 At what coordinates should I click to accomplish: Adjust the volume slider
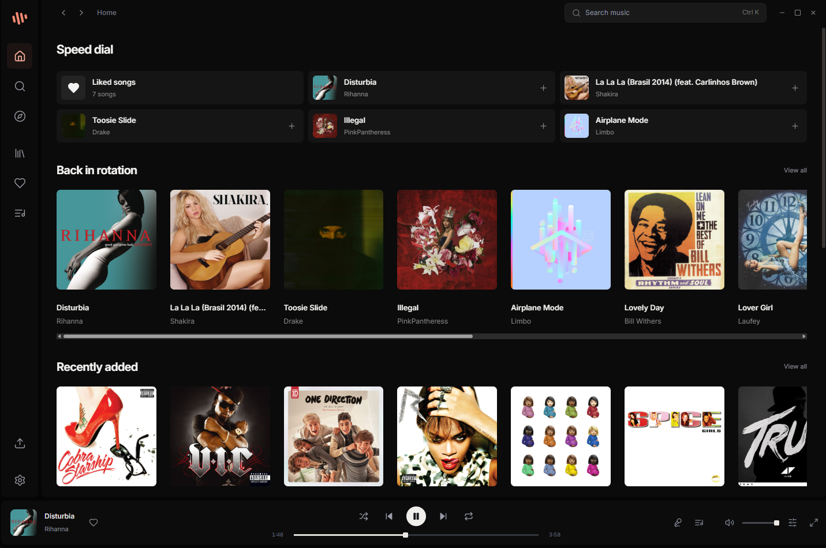(x=761, y=523)
